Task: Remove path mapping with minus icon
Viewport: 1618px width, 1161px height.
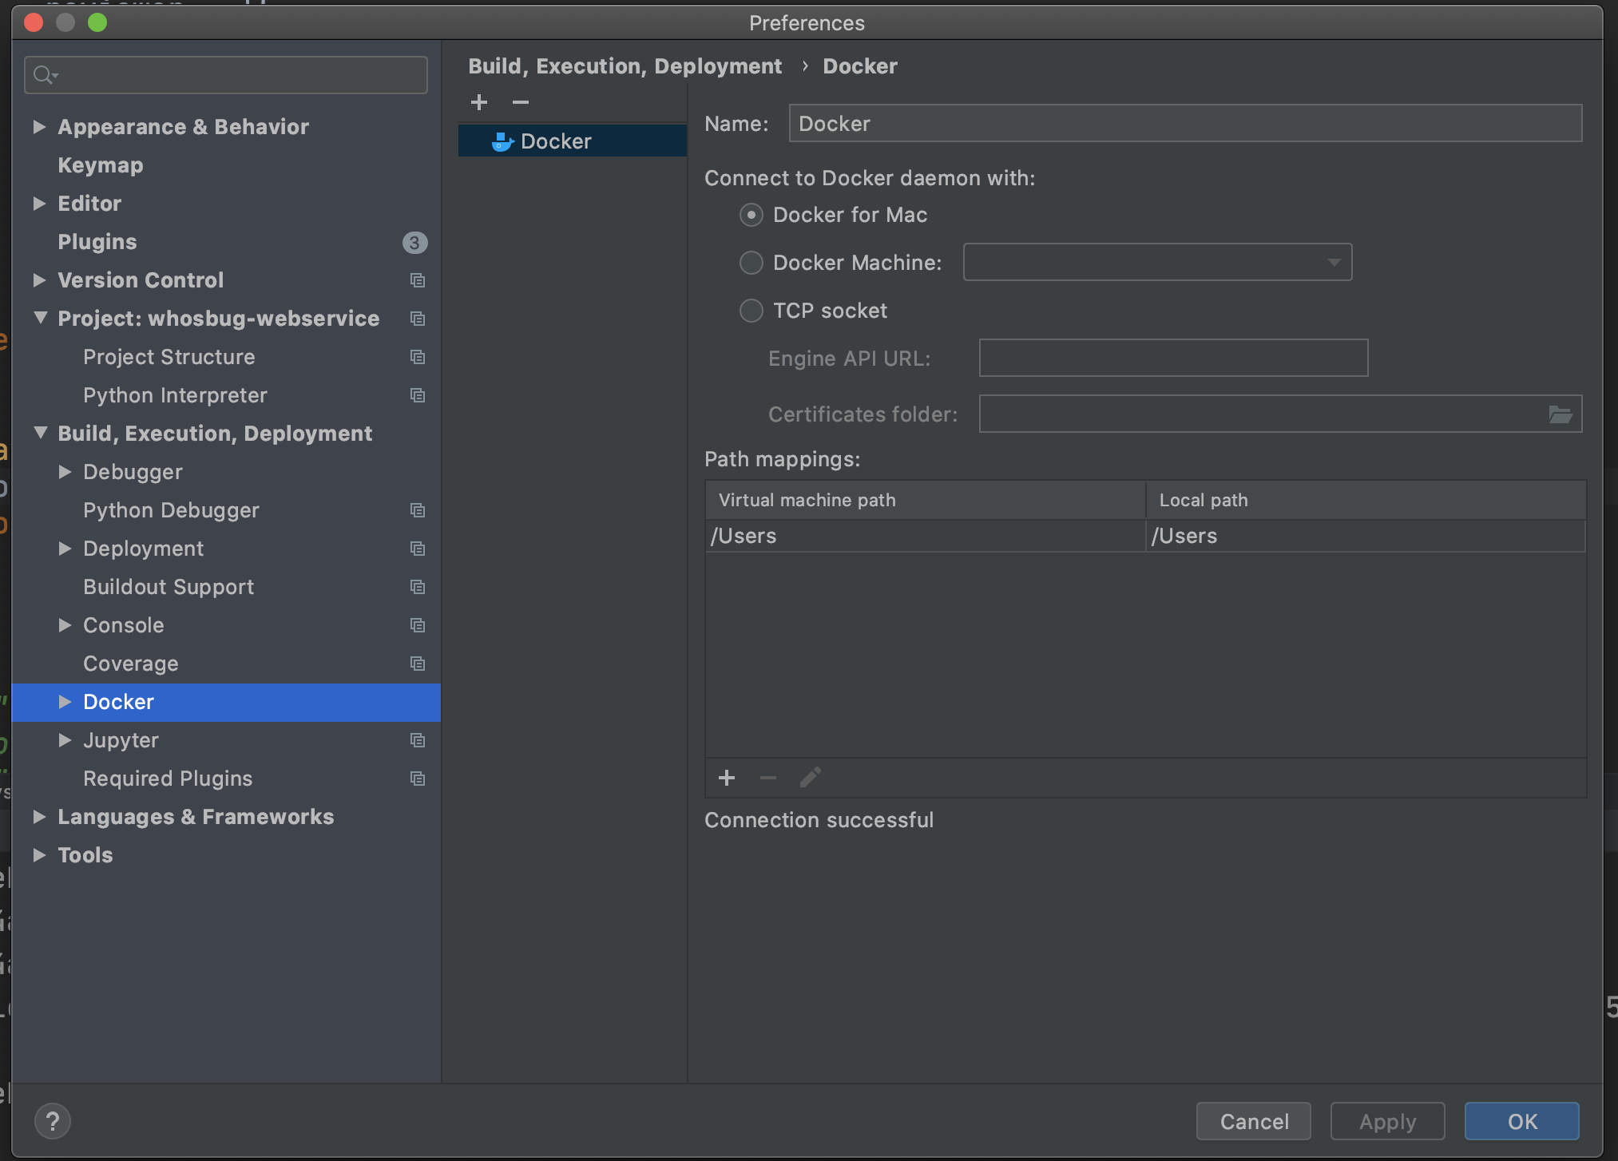Action: tap(768, 778)
